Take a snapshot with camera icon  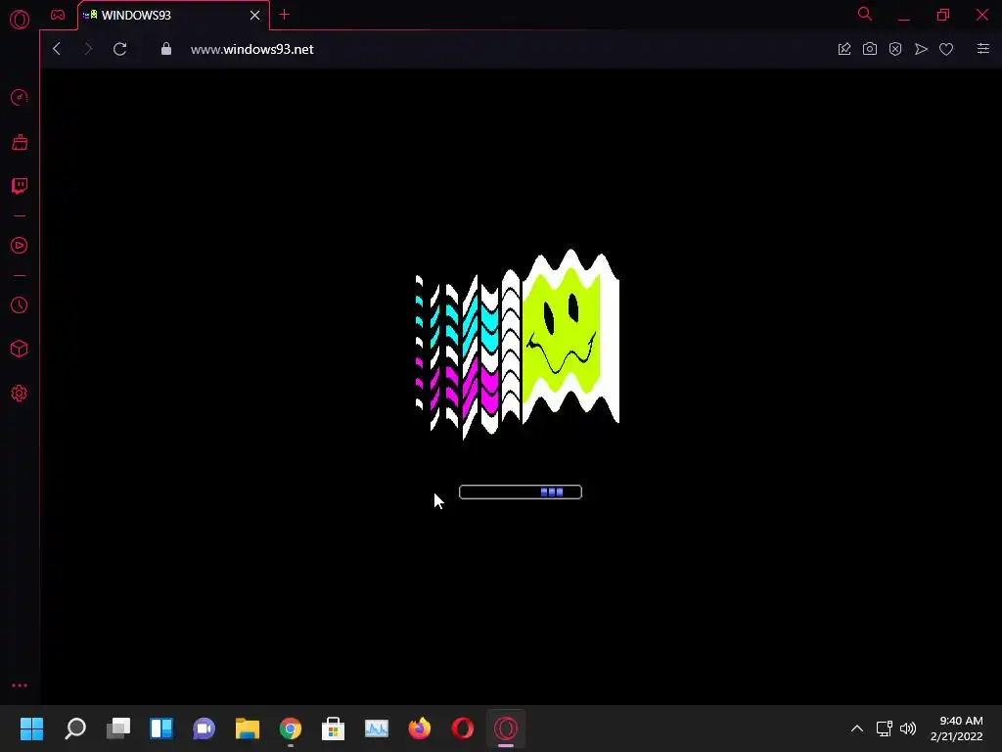click(x=870, y=49)
